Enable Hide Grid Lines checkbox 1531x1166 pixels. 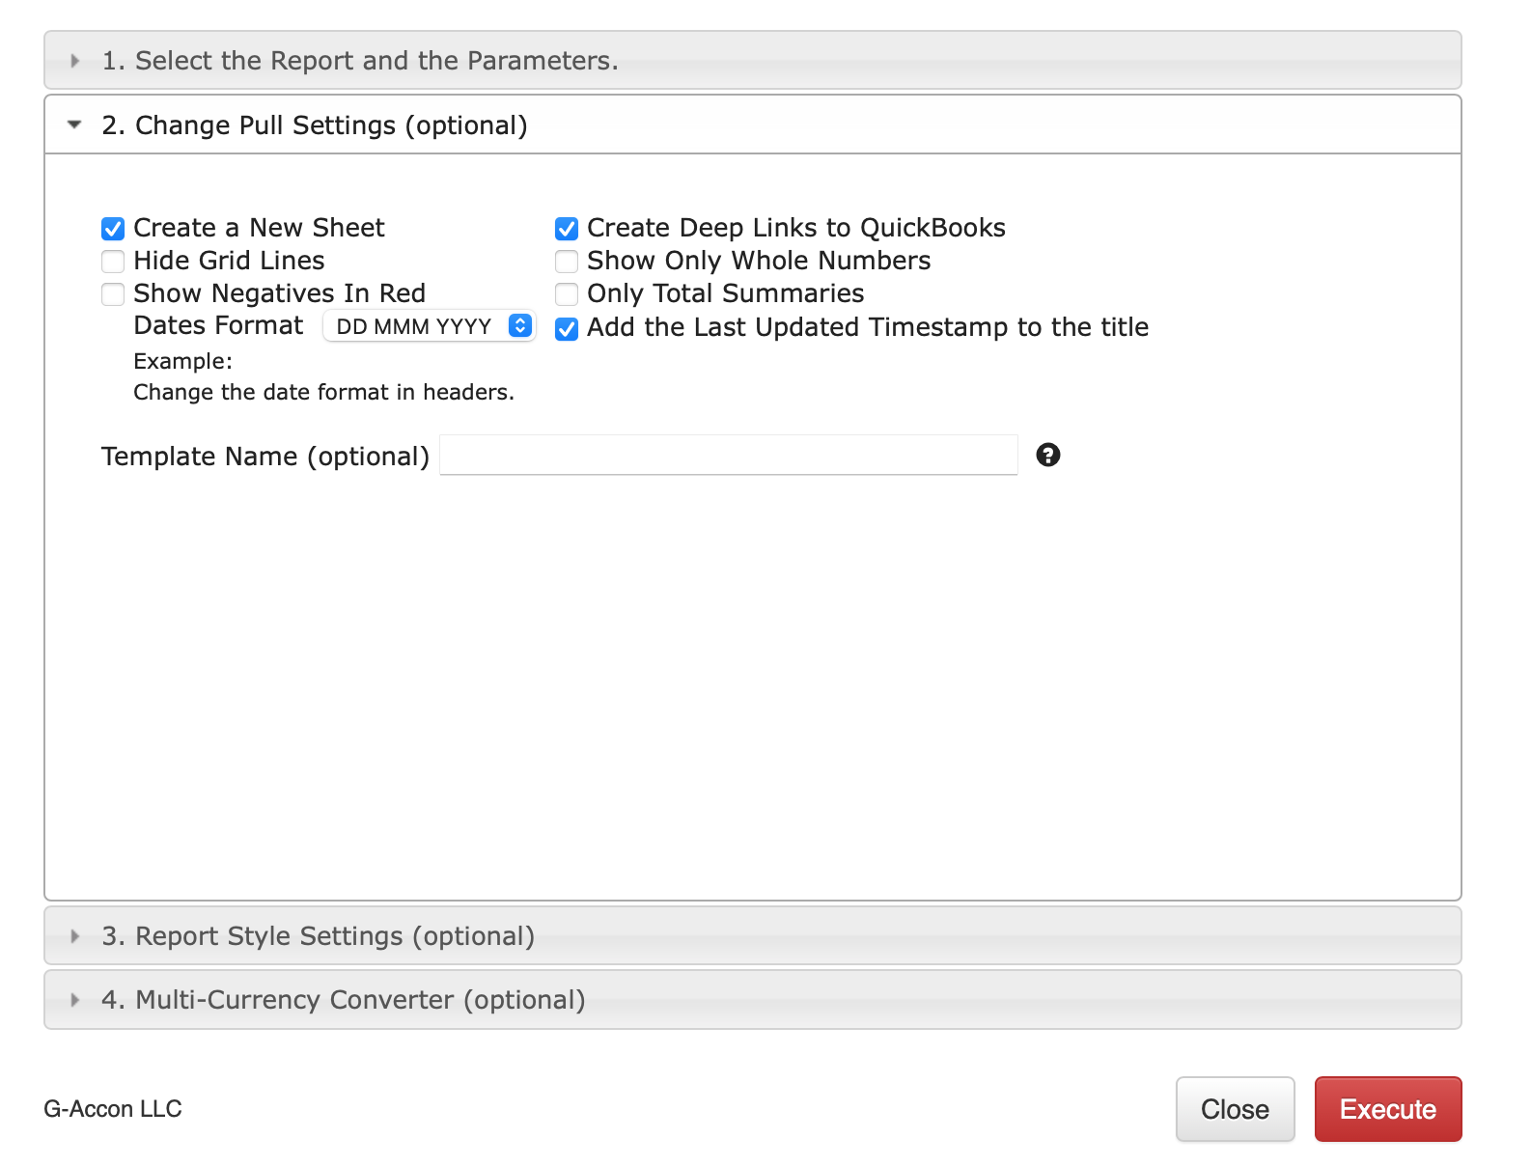pyautogui.click(x=113, y=262)
